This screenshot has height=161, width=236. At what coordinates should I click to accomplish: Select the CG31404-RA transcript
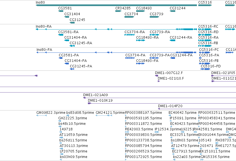[x=67, y=40]
